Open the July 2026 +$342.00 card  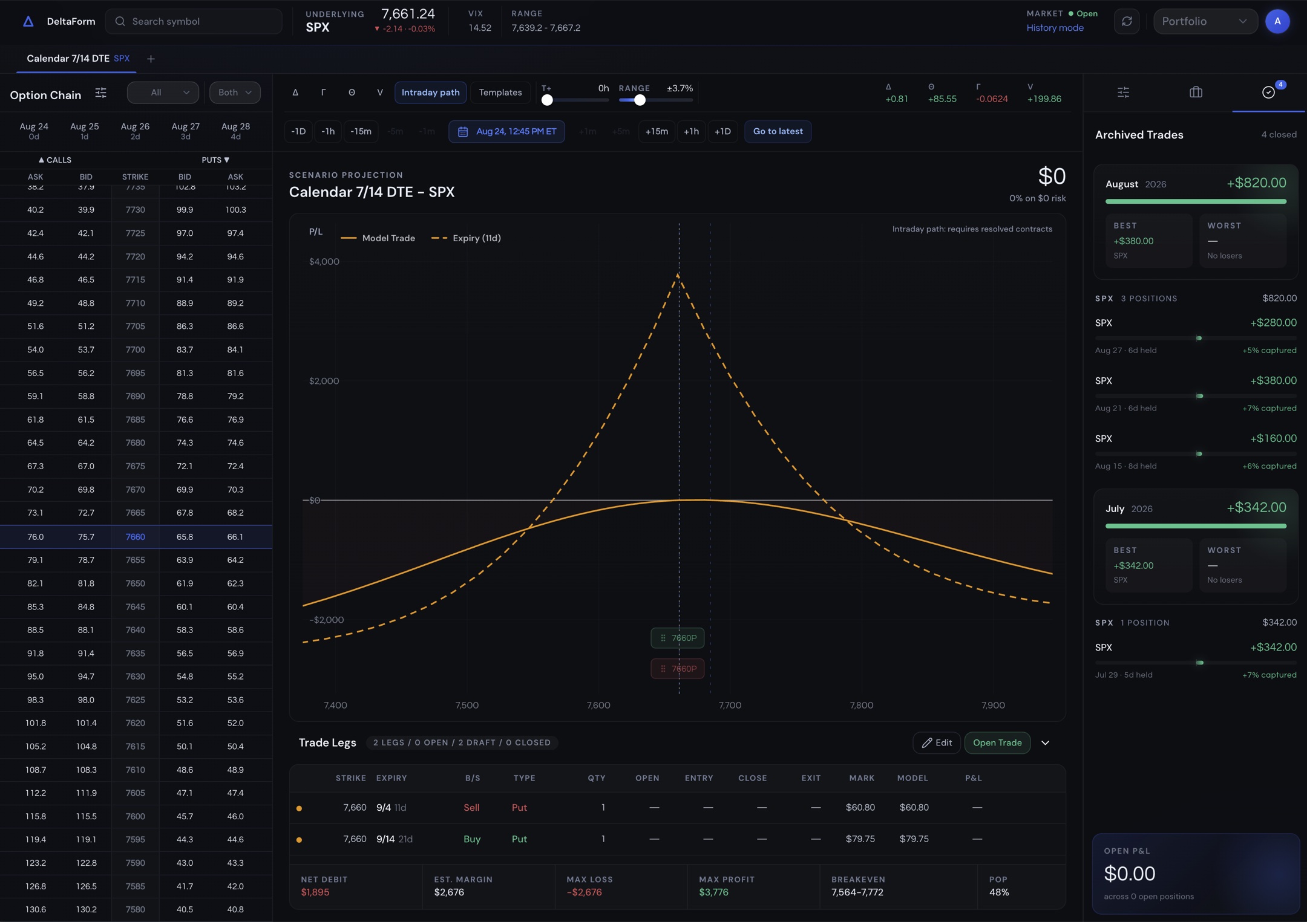pos(1196,547)
